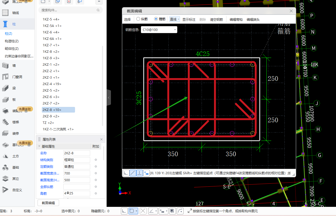This screenshot has height=216, width=336.
Task: Toggle 附加 for 截面高度 property
Action: tap(96, 180)
